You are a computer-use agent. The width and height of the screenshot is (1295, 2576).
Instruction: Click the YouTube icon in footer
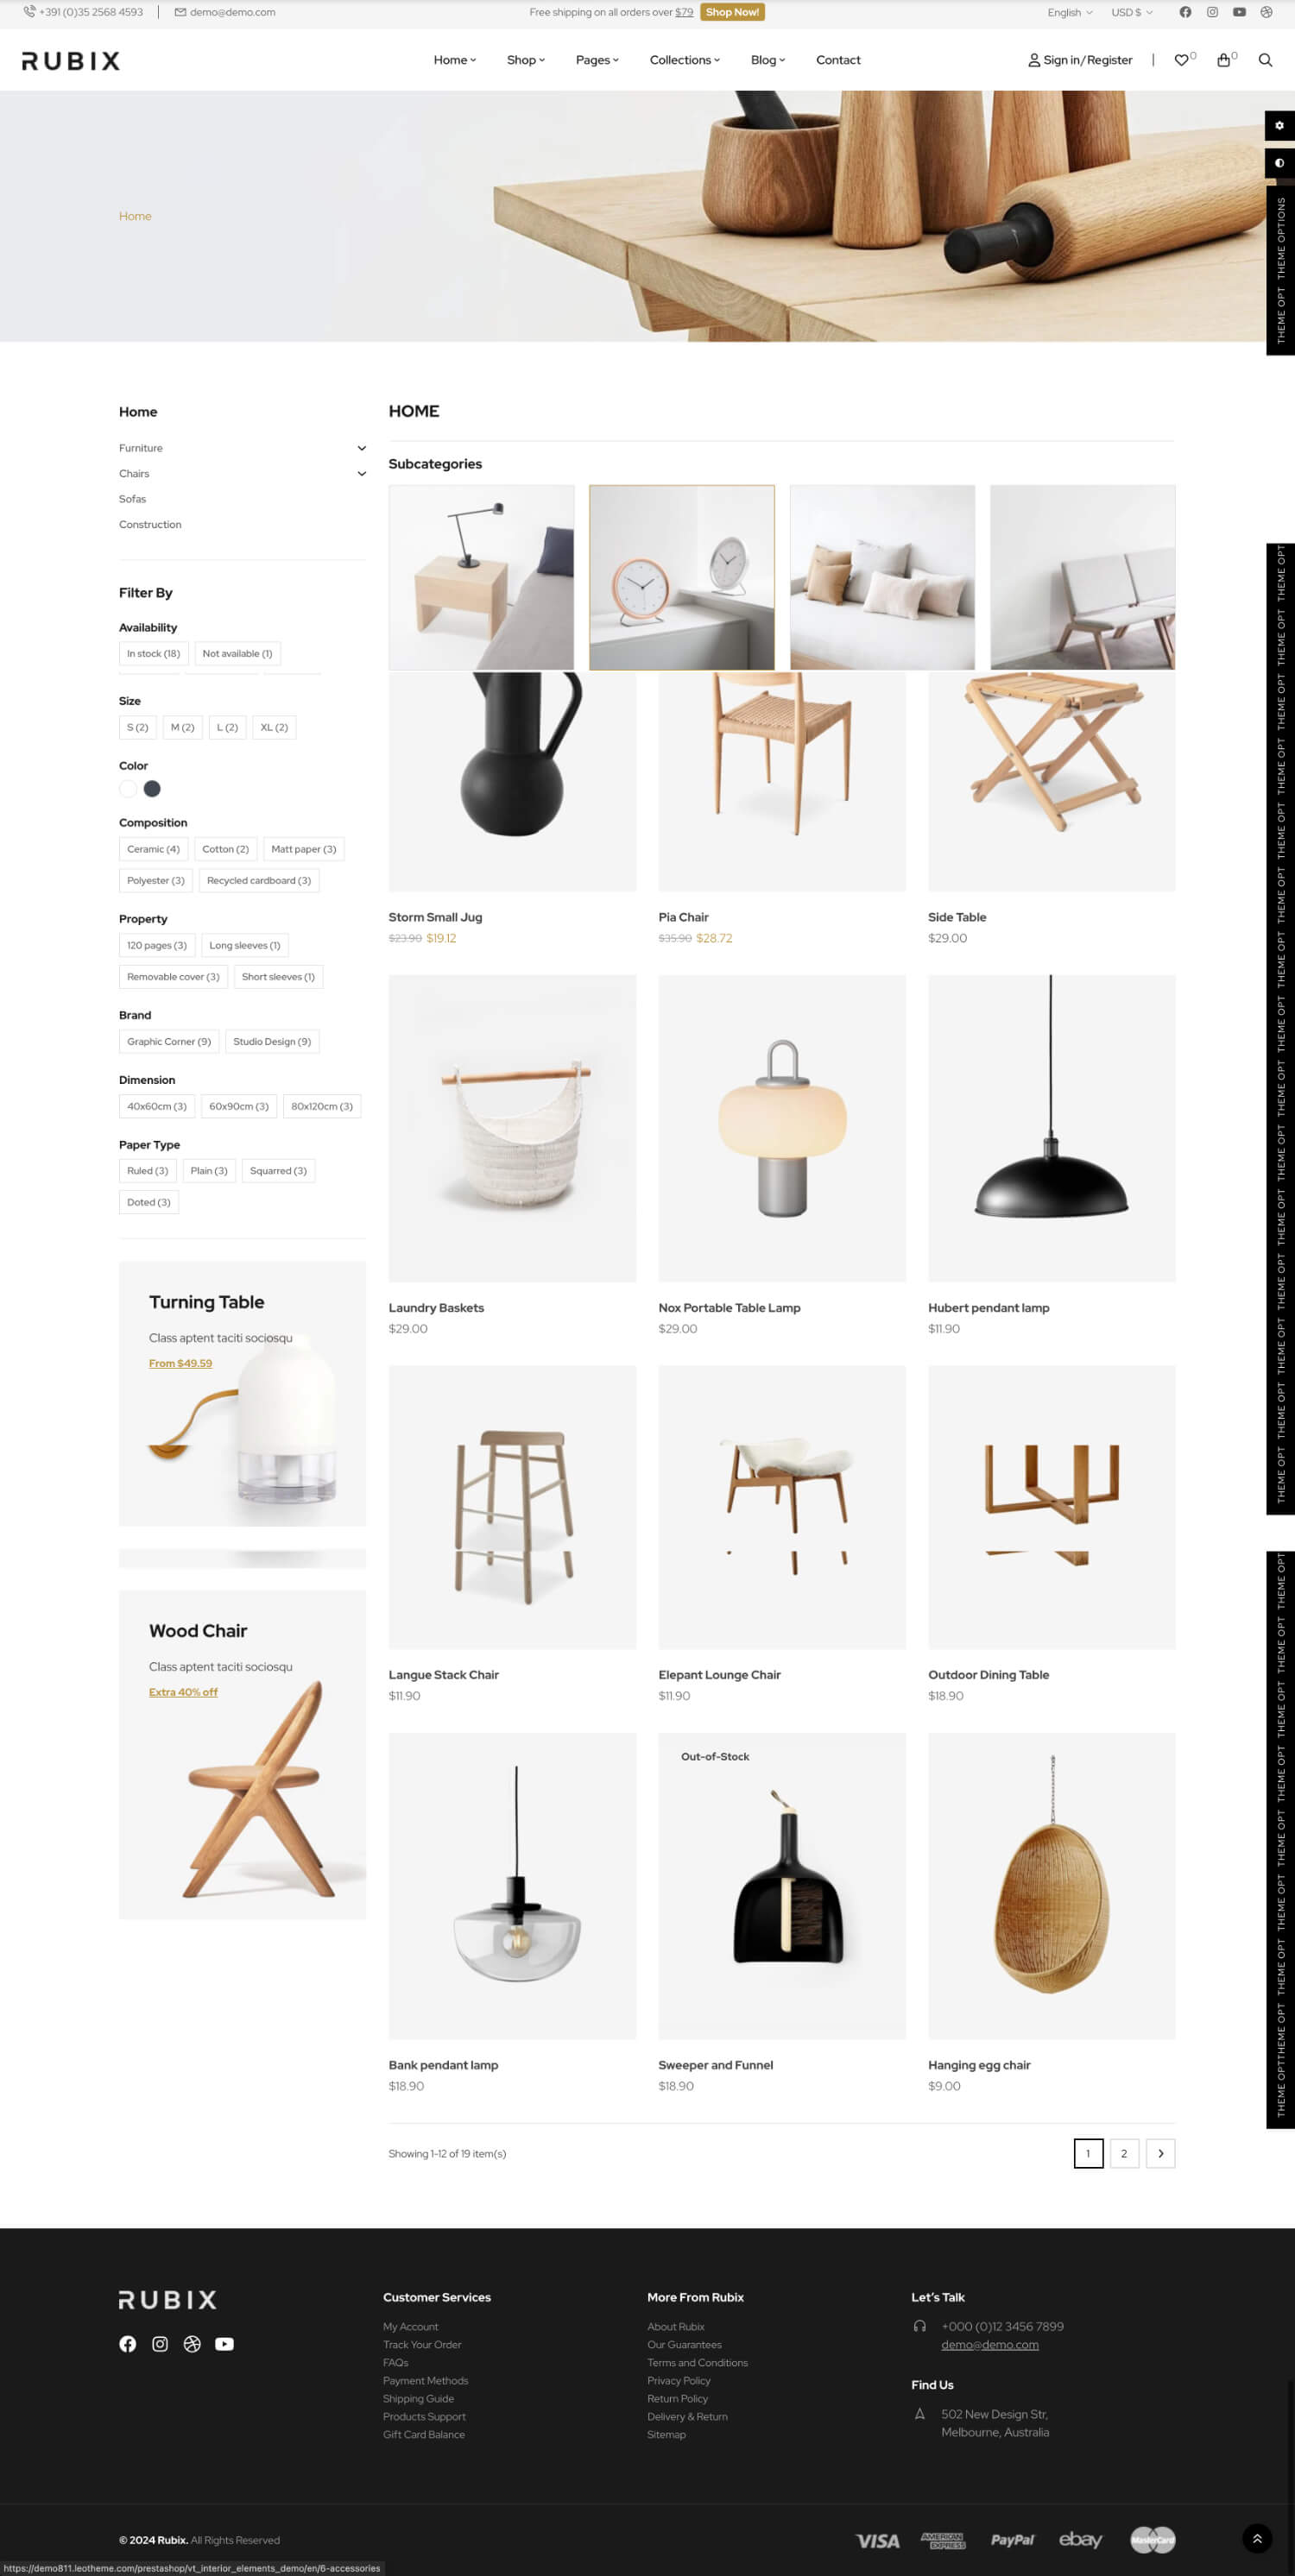tap(224, 2344)
